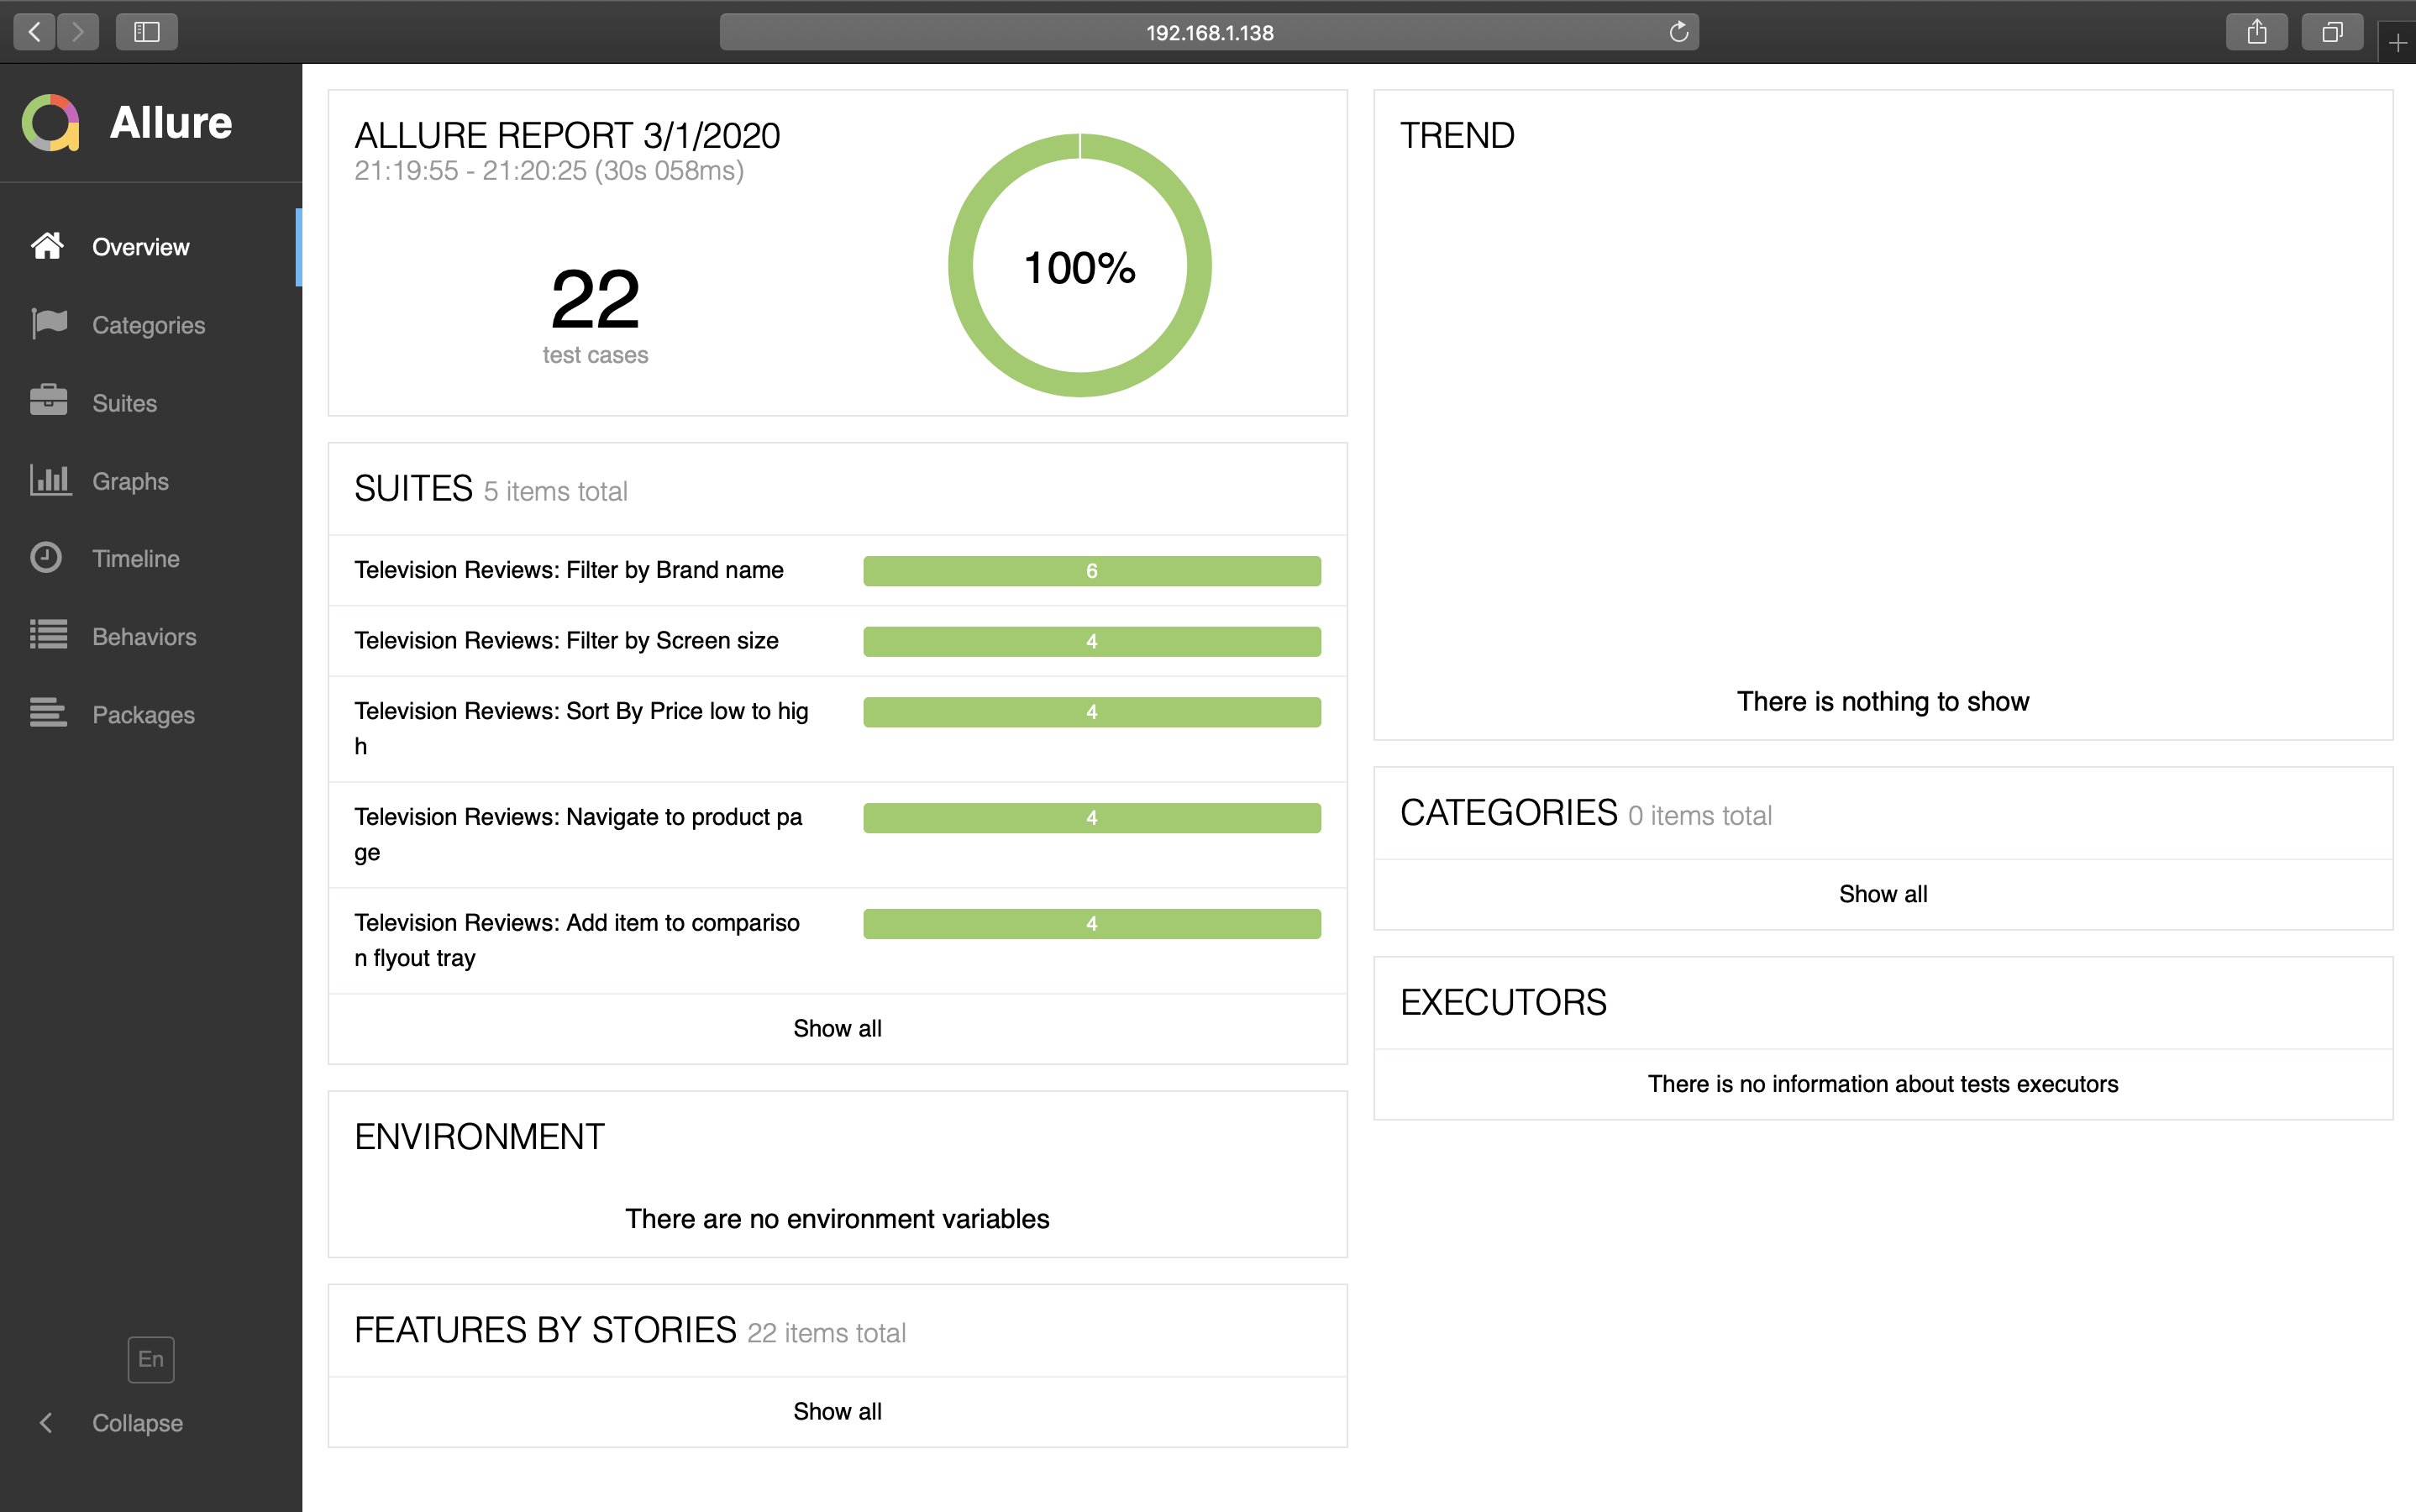The width and height of the screenshot is (2416, 1512).
Task: Click the Filter by Screen size progress bar
Action: (x=1091, y=641)
